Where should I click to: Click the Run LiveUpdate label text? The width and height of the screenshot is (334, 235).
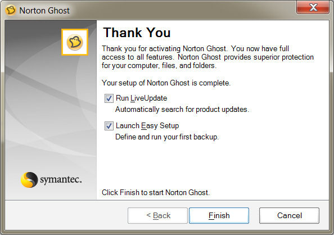click(142, 98)
